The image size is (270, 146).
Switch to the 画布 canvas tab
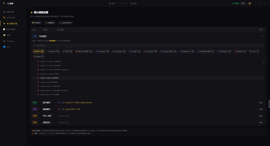pos(134,3)
